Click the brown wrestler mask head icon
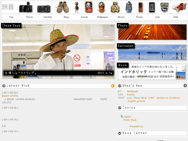Image resolution: width=188 pixels, height=141 pixels. (102, 7)
